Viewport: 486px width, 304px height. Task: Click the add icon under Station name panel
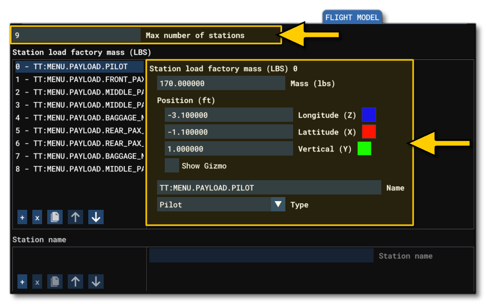coord(22,281)
